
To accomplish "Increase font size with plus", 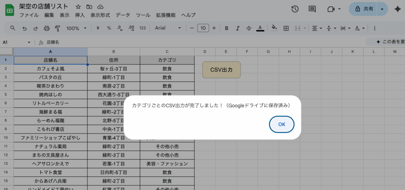I will click(214, 28).
